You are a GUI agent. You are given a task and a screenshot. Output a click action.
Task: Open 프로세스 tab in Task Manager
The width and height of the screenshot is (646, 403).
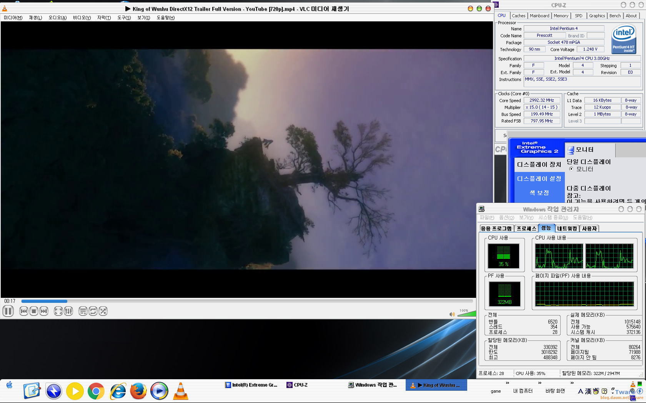[526, 228]
